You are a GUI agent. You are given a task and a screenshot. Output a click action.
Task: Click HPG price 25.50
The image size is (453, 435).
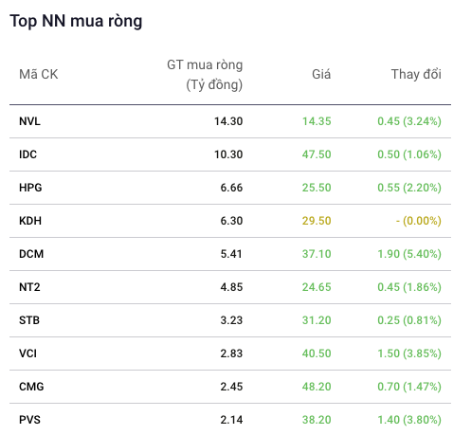(317, 188)
